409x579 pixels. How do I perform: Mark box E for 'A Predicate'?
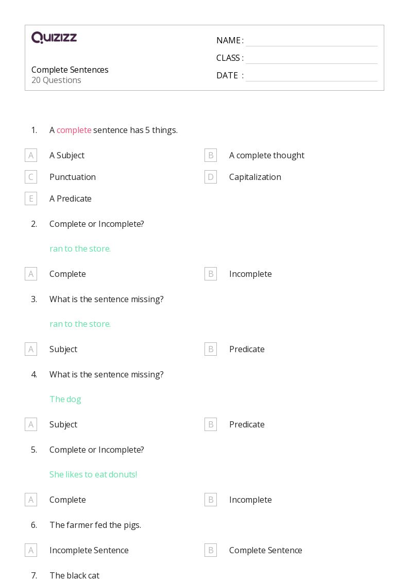[31, 198]
